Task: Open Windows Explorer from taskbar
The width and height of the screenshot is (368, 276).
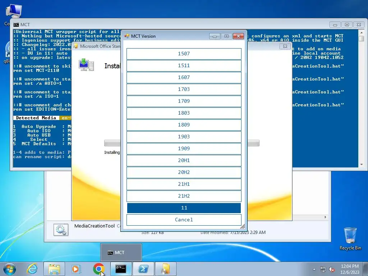Action: point(54,269)
